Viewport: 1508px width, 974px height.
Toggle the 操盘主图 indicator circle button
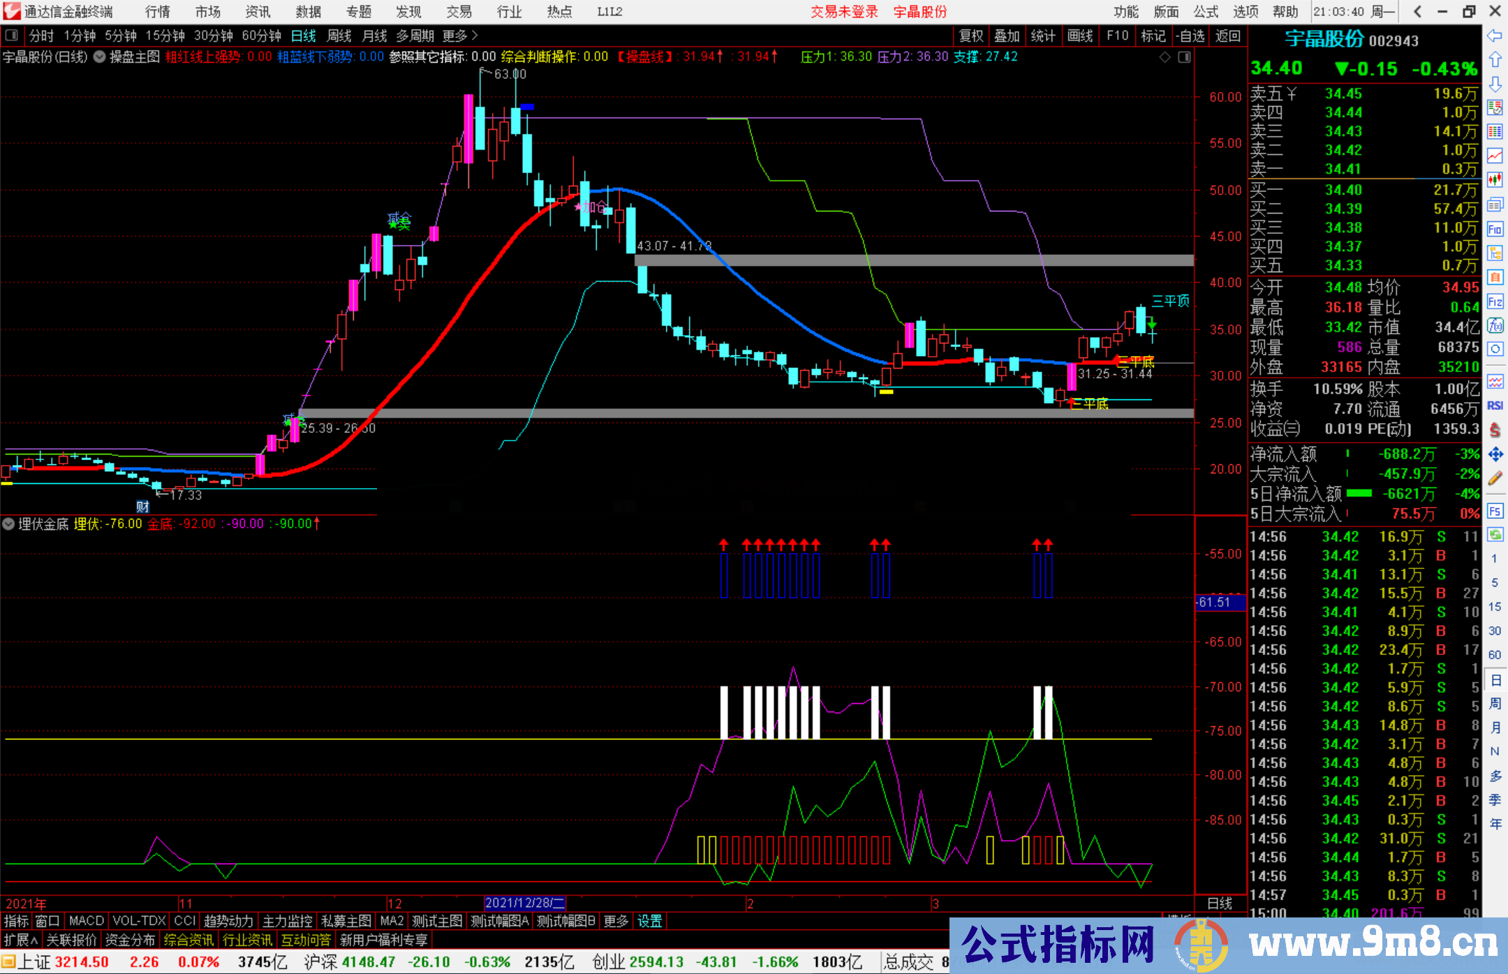coord(100,57)
